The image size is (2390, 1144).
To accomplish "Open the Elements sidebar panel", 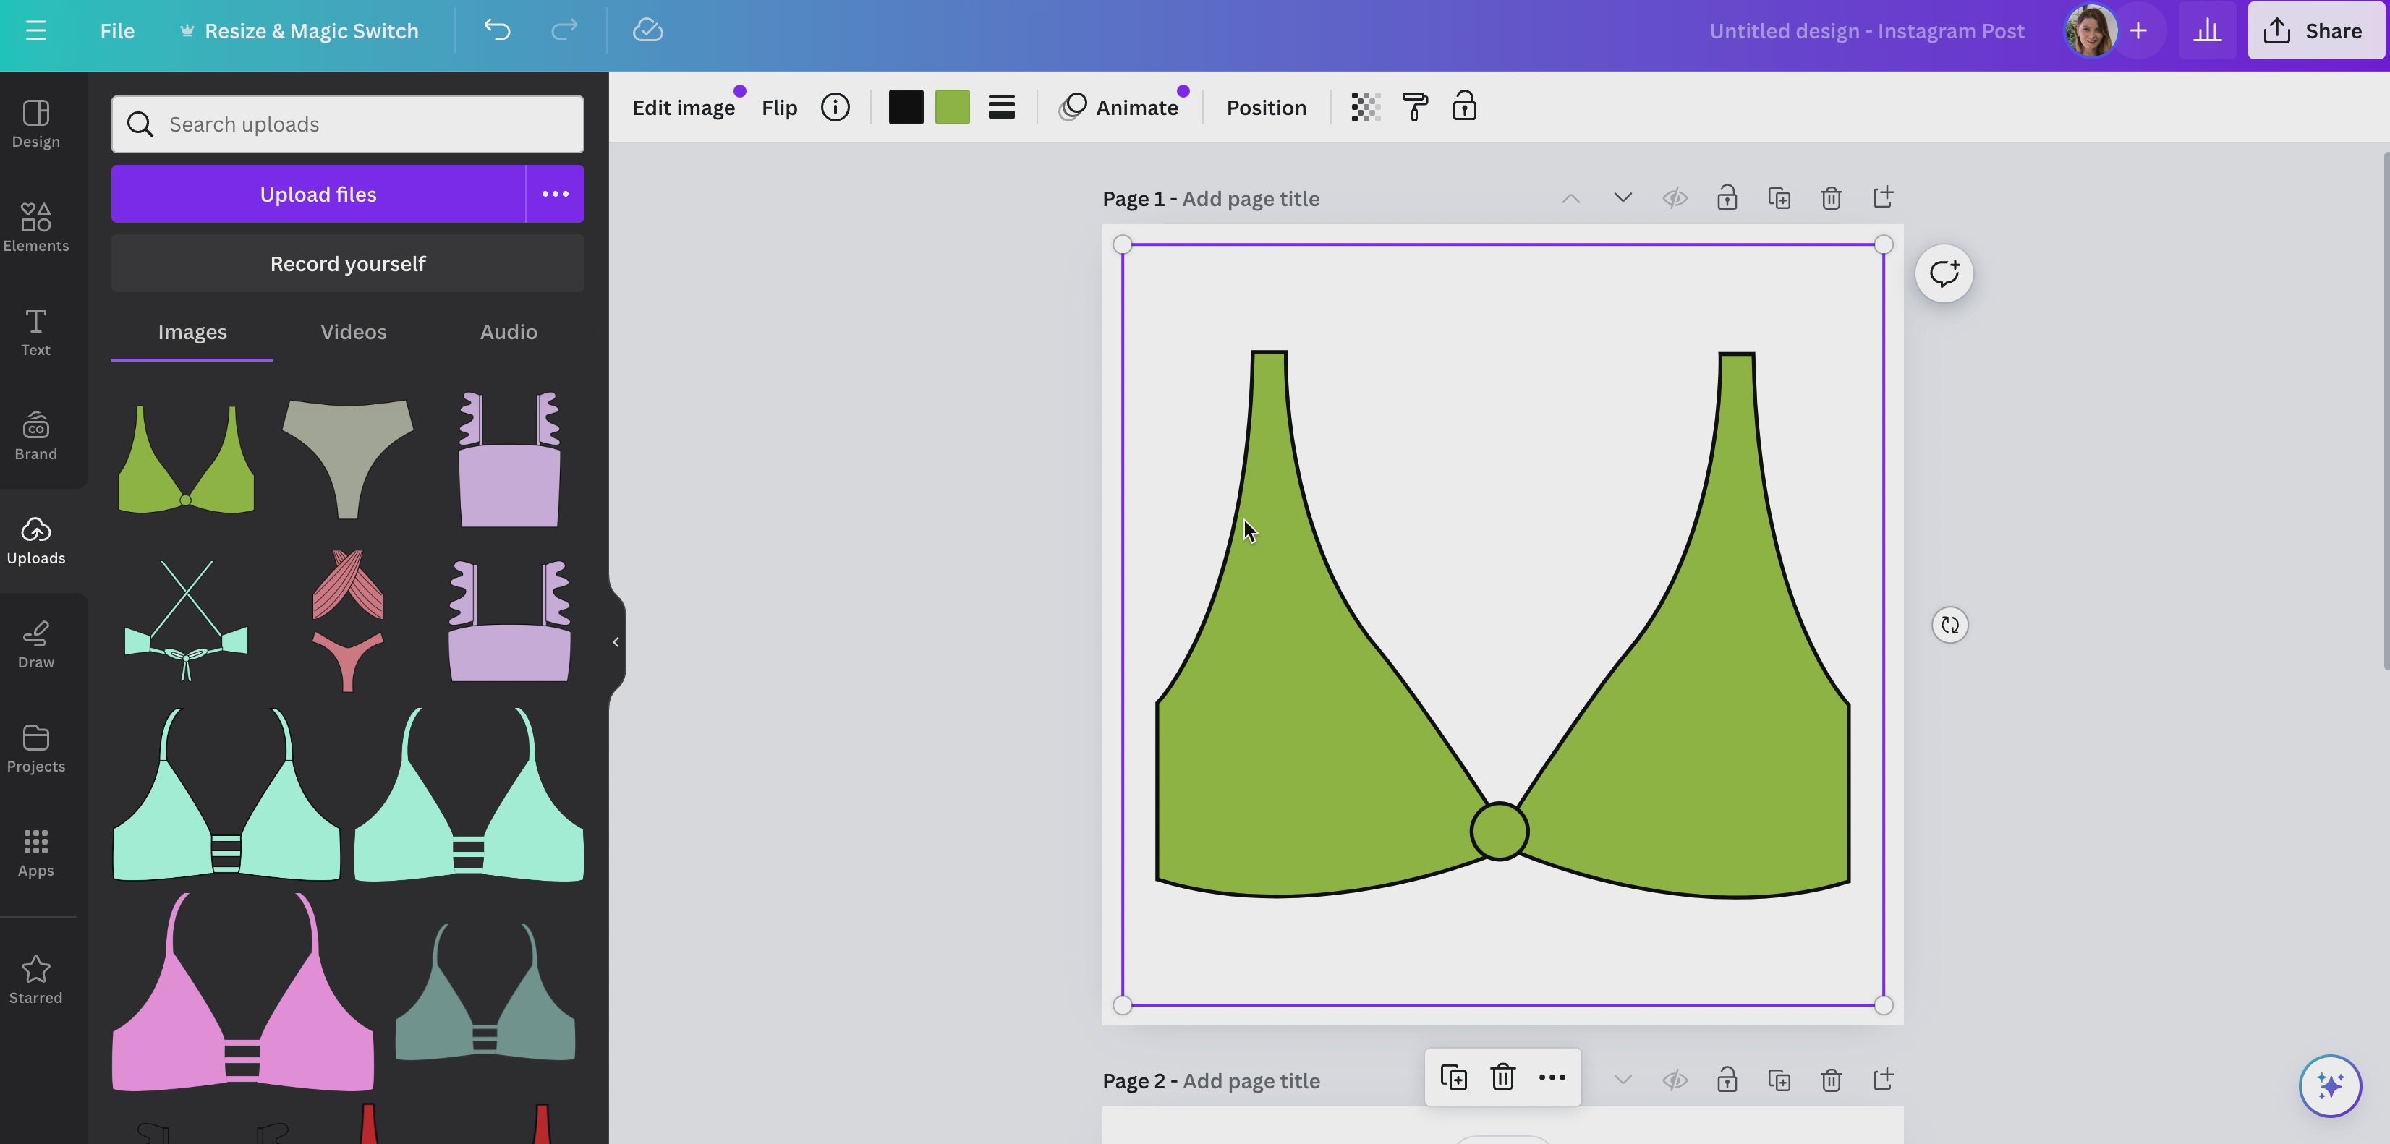I will coord(35,227).
